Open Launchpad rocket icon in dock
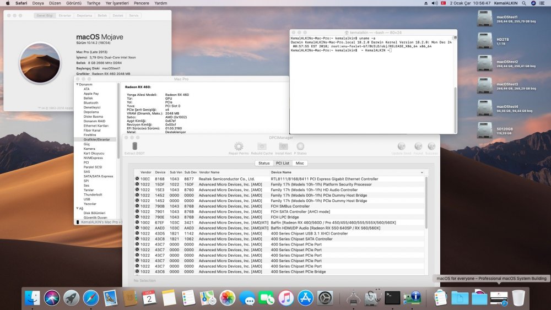 pos(71,298)
